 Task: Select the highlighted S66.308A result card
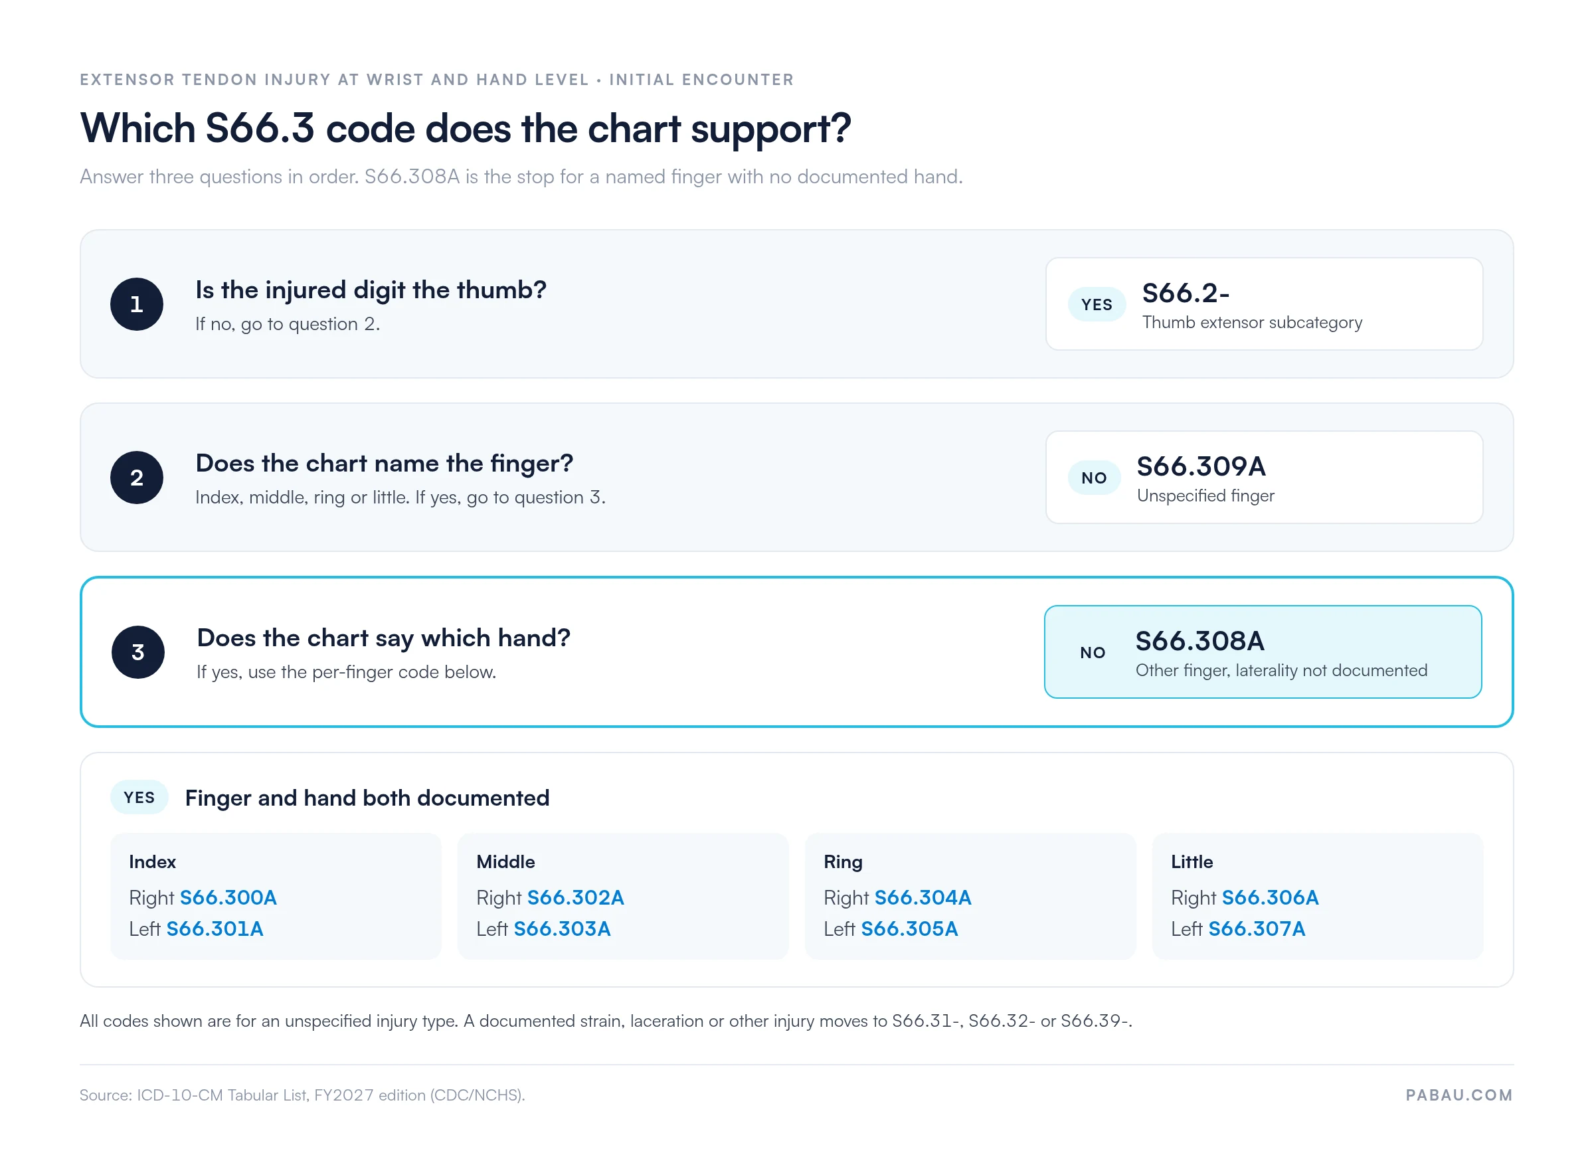point(1263,652)
